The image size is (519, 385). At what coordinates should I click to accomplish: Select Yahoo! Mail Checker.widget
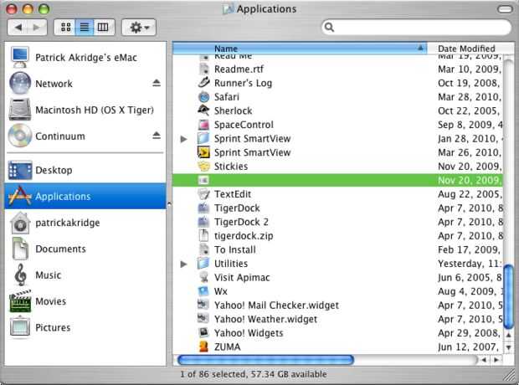[x=276, y=305]
